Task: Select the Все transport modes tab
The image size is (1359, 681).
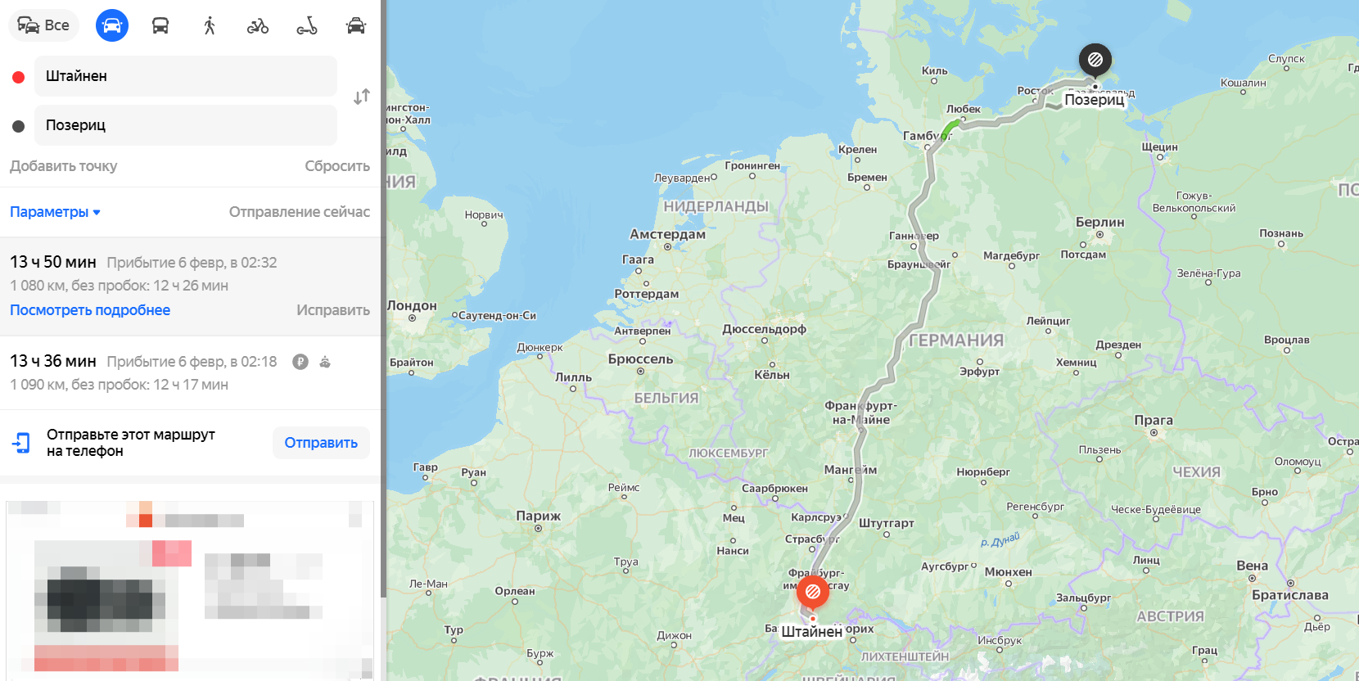Action: [x=44, y=25]
